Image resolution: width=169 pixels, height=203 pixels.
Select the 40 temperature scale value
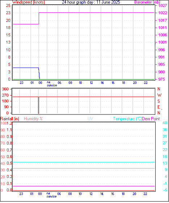point(165,123)
